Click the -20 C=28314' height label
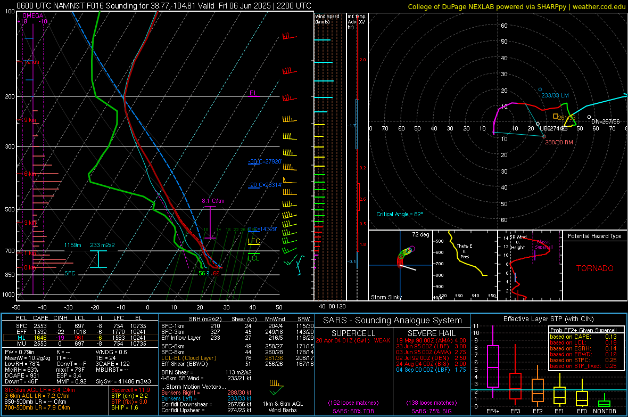 point(265,185)
